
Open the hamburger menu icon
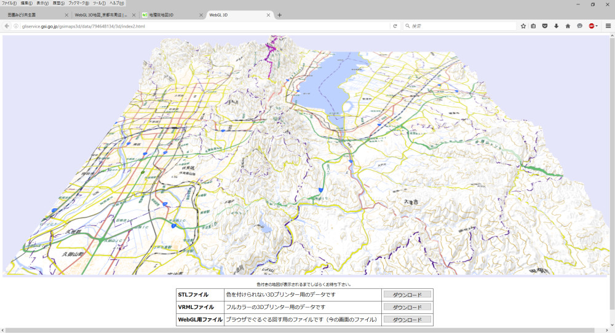(608, 26)
